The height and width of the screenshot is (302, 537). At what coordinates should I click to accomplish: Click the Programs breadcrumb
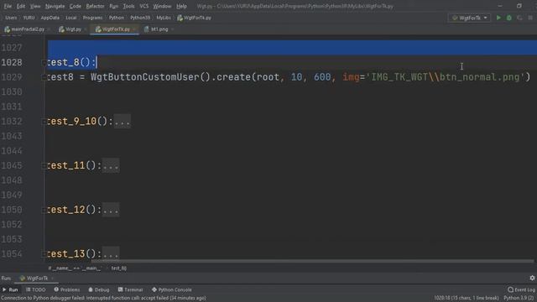pyautogui.click(x=92, y=18)
